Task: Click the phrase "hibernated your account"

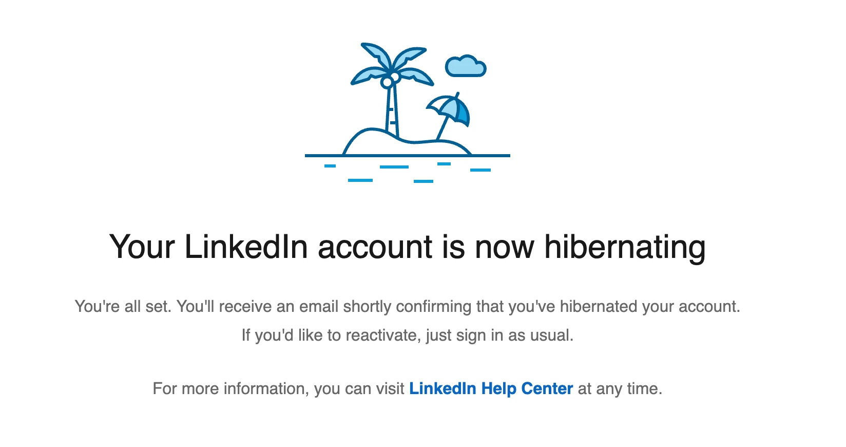Action: pos(649,307)
